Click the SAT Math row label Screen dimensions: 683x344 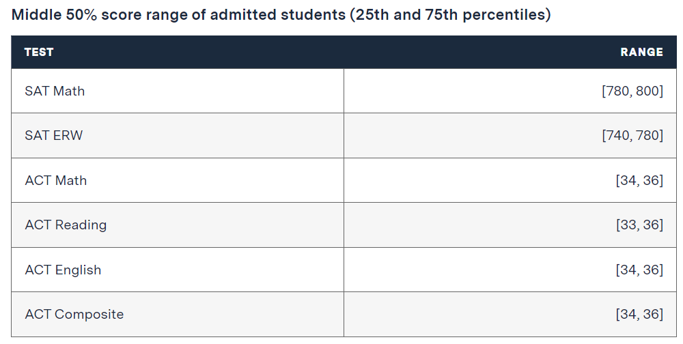click(55, 91)
